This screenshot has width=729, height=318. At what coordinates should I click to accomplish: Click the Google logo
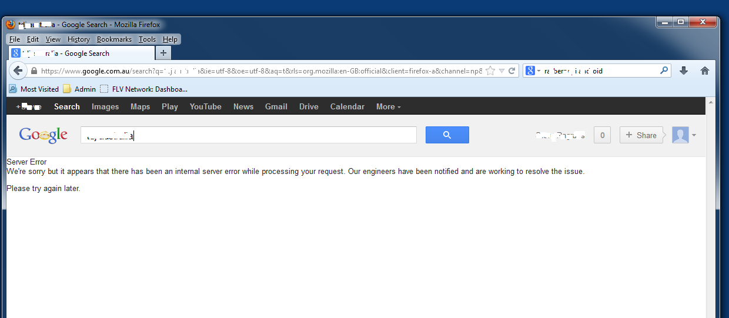click(x=43, y=135)
